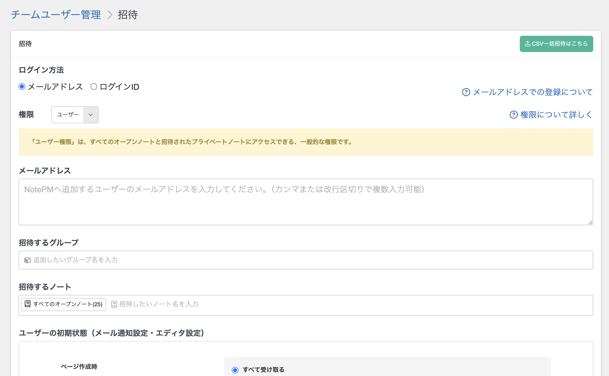
Task: Select すべて受け取る notification radio
Action: 235,370
